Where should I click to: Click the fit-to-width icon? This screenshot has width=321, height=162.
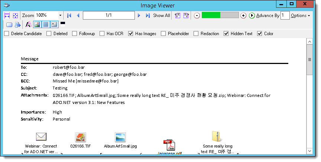pos(7,16)
